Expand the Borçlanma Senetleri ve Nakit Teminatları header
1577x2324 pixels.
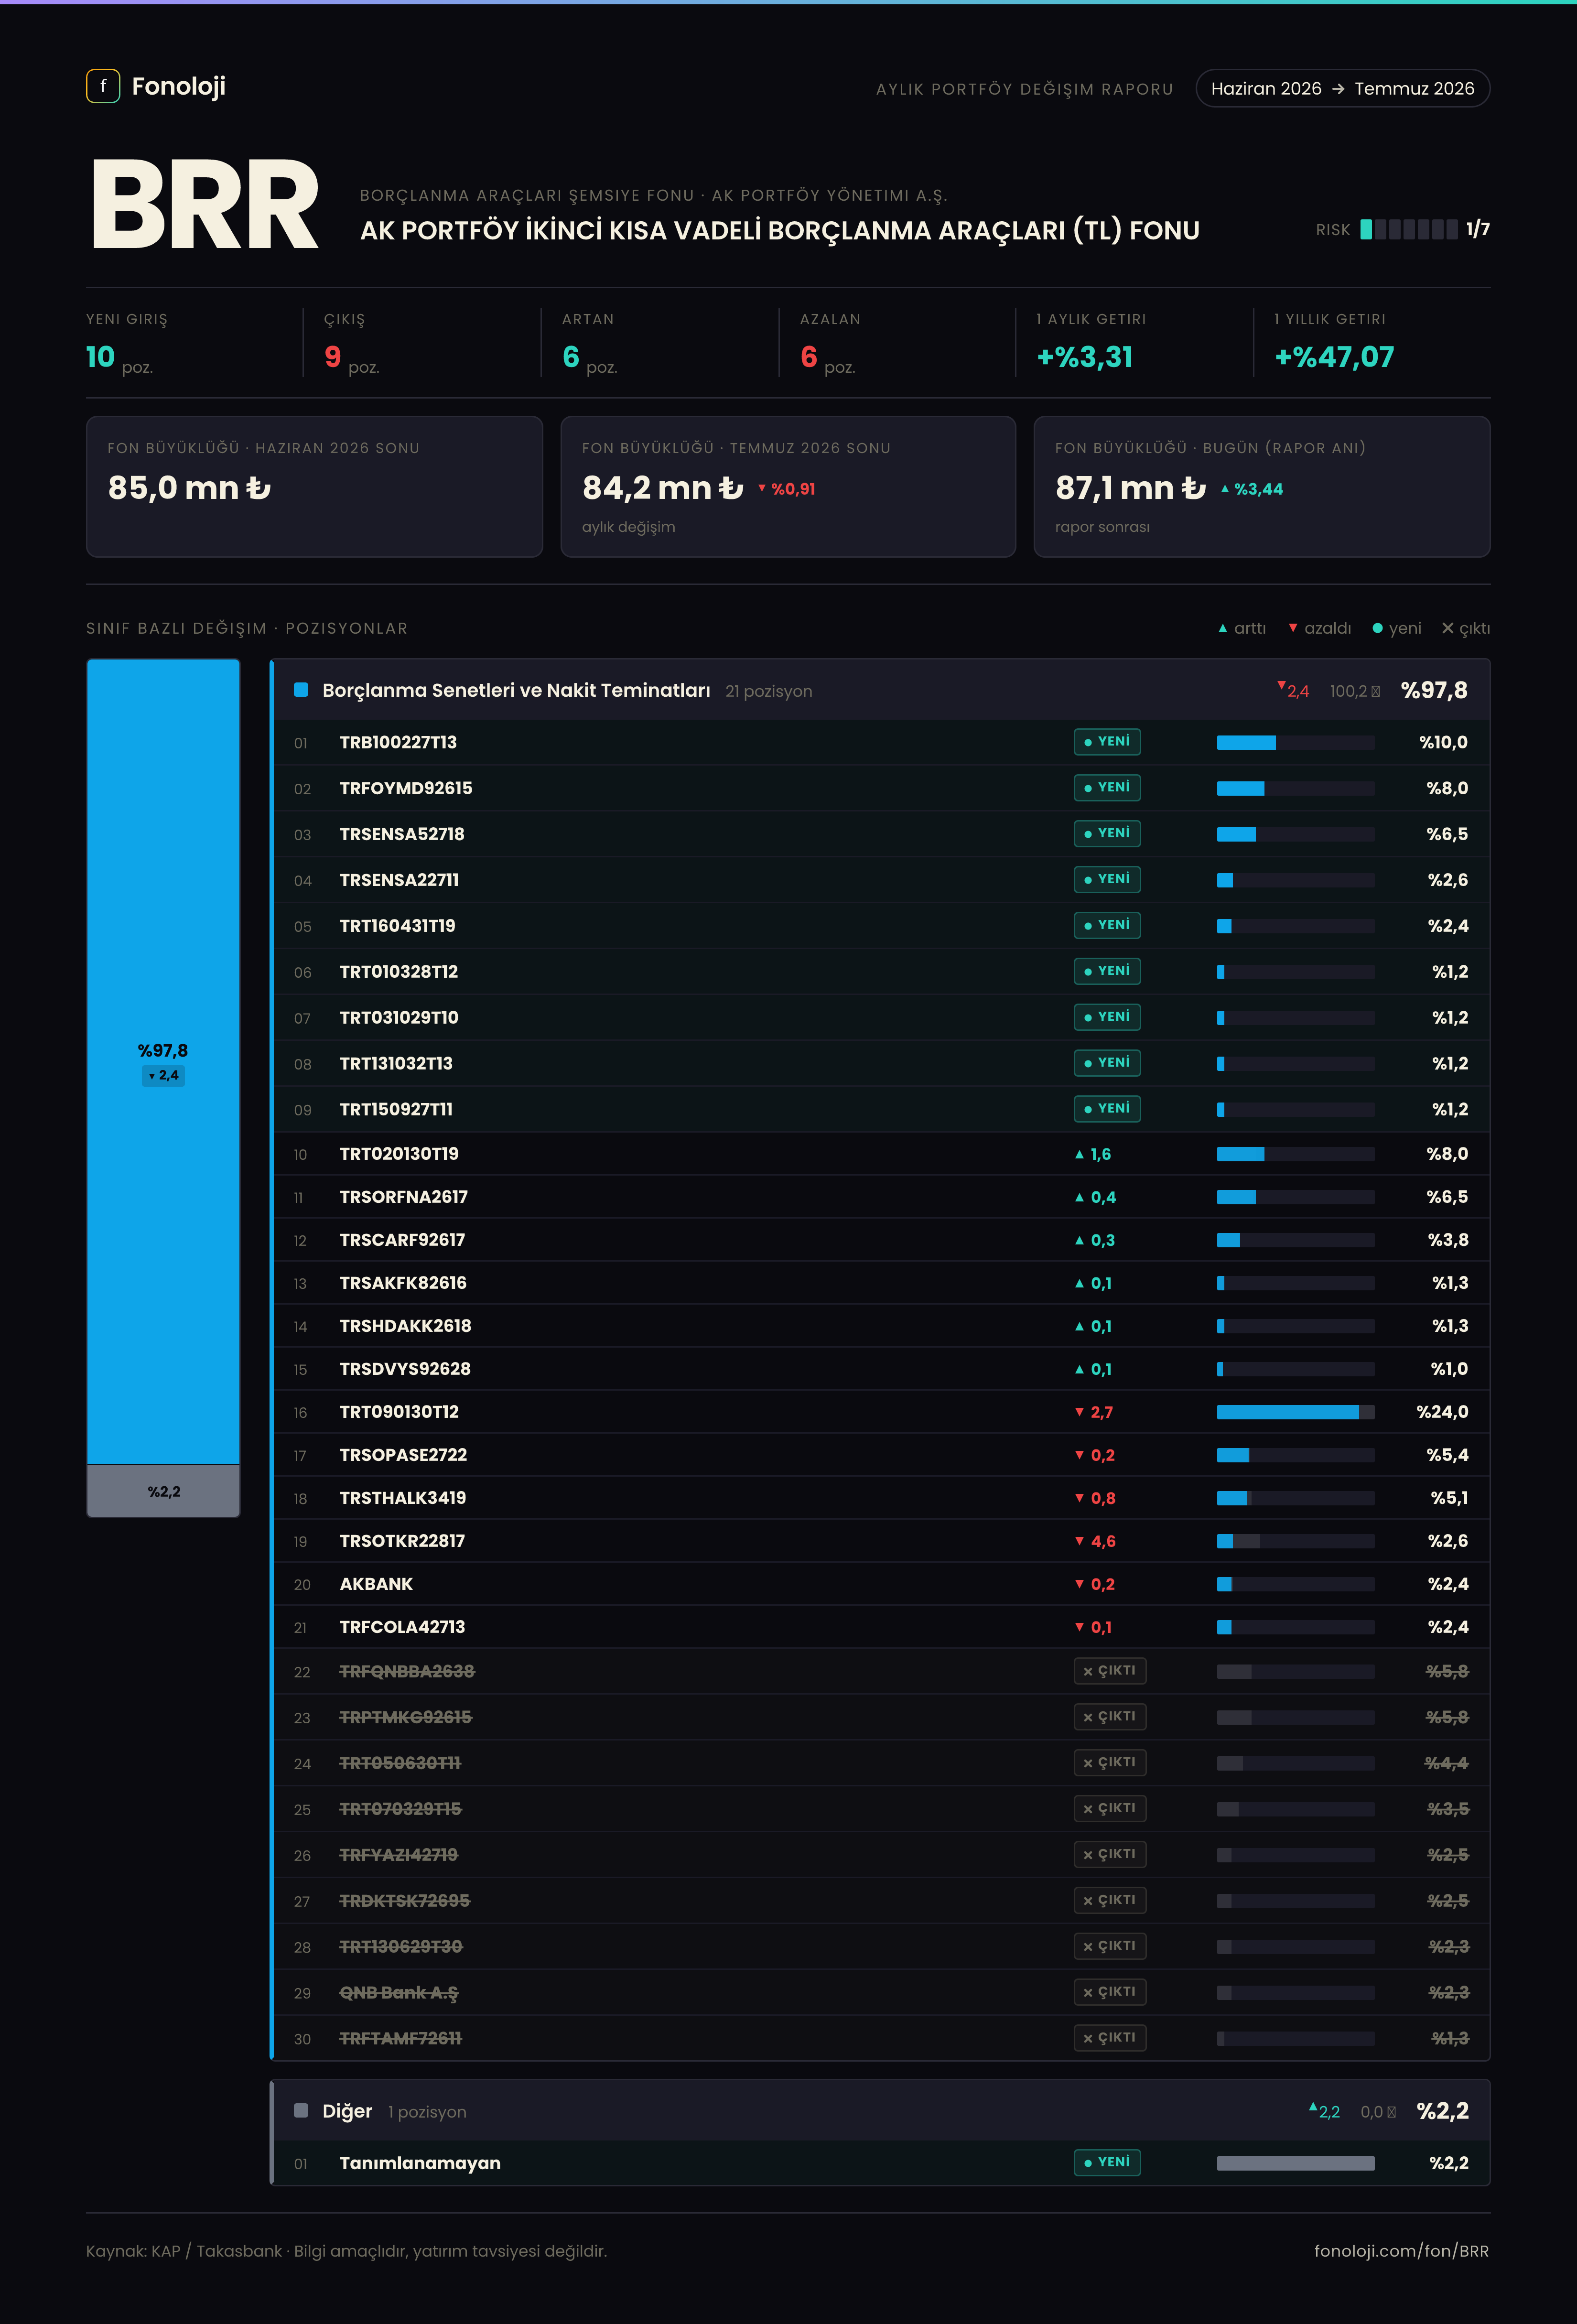(881, 690)
